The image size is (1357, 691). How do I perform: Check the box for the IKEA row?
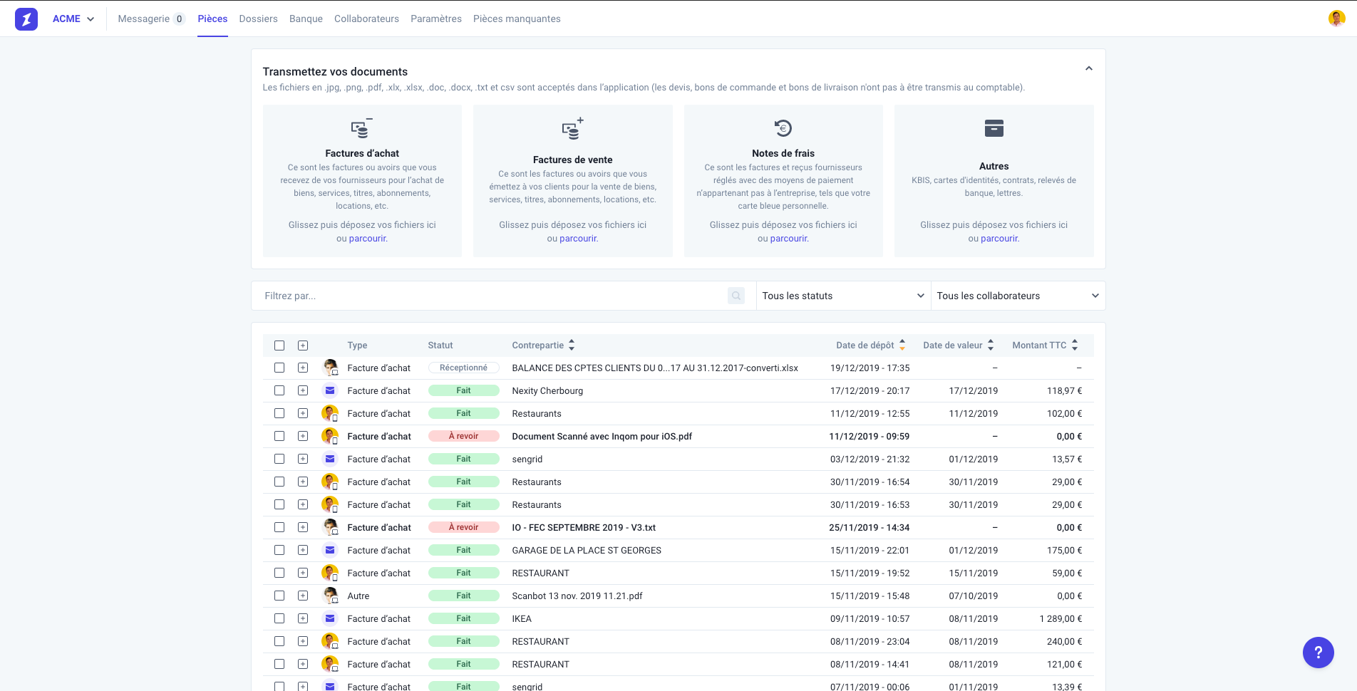279,618
